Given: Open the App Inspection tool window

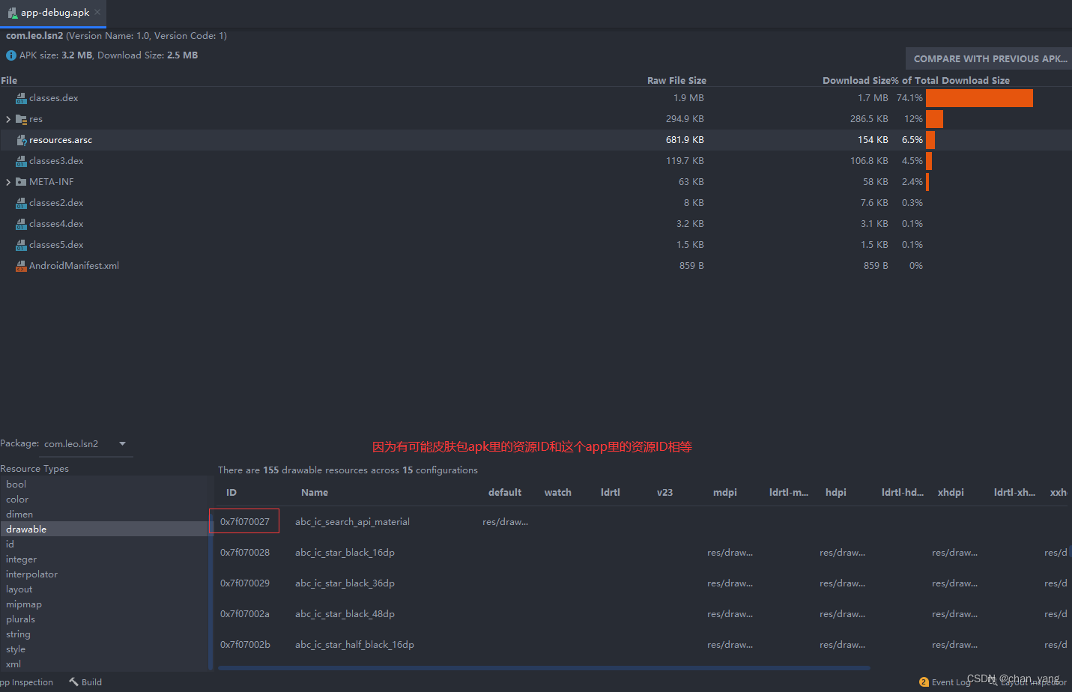Looking at the screenshot, I should click(27, 682).
